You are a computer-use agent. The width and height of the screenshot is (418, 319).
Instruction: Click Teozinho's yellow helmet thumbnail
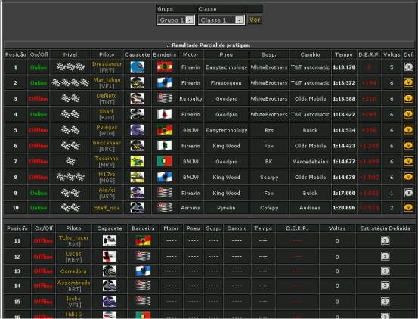point(138,162)
